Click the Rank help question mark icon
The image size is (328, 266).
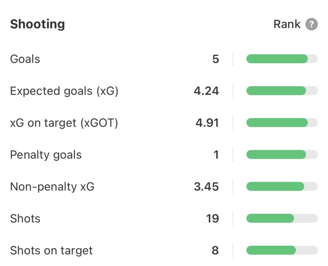click(x=311, y=24)
